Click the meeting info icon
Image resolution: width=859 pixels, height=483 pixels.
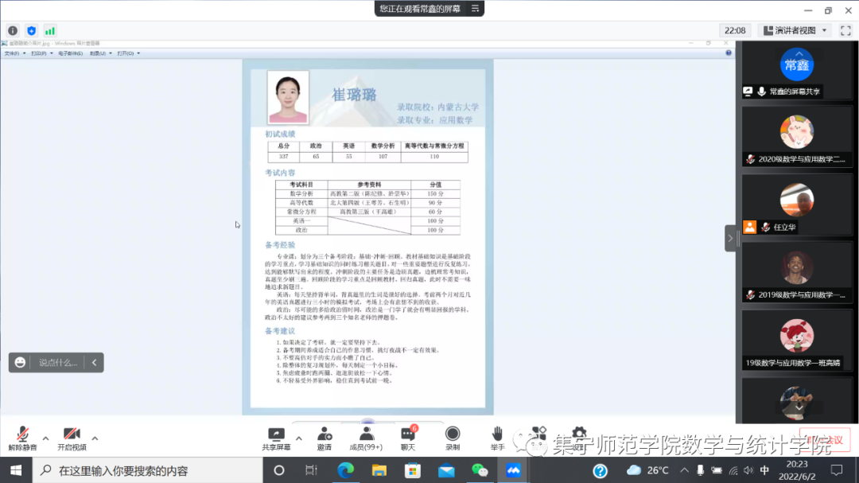coord(13,31)
